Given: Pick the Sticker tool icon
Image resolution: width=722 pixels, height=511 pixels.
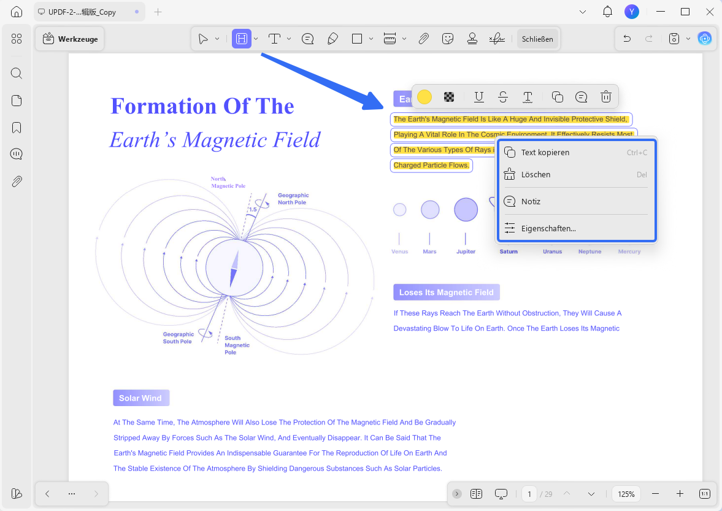Looking at the screenshot, I should tap(448, 39).
